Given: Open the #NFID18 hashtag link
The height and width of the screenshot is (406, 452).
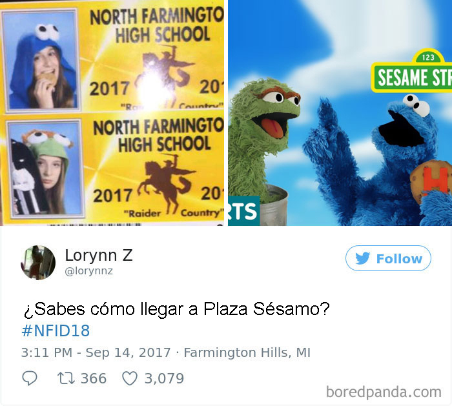Looking at the screenshot, I should (56, 330).
